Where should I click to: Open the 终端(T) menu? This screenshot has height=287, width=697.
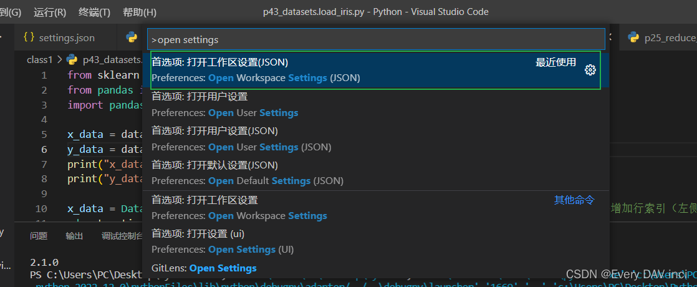click(94, 12)
